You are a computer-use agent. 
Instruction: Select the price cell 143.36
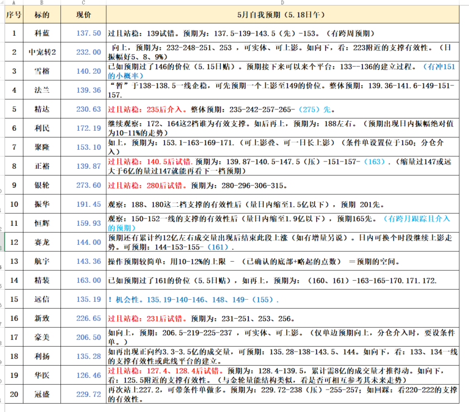[83, 261]
